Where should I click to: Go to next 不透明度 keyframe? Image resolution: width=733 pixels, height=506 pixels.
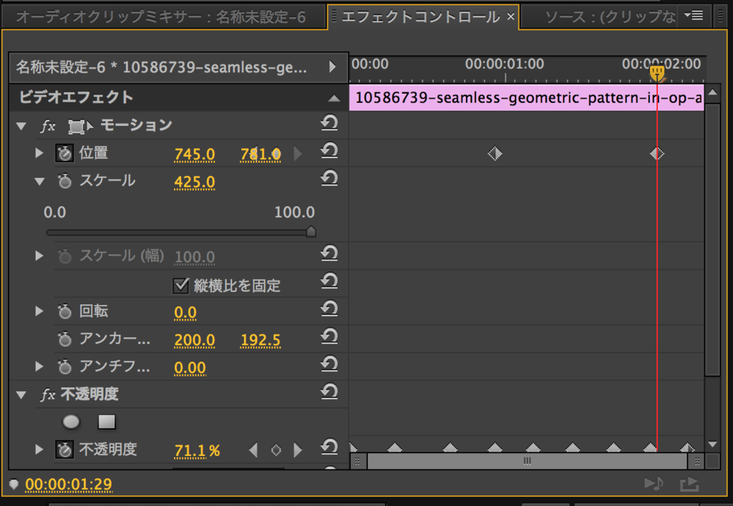point(298,450)
